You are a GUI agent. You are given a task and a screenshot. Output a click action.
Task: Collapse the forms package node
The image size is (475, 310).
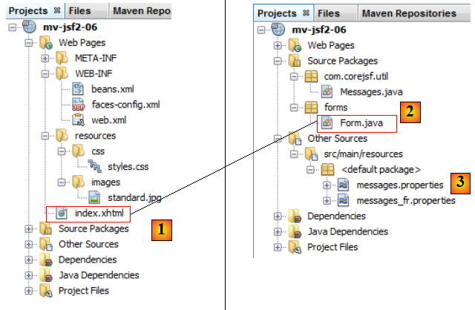[x=295, y=108]
